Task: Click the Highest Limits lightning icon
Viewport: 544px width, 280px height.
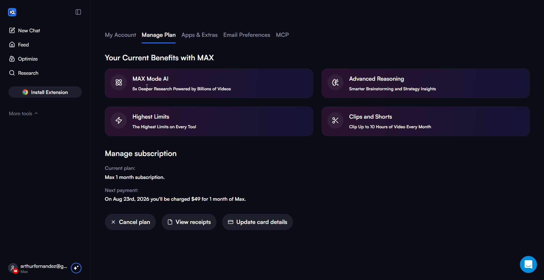Action: tap(119, 120)
